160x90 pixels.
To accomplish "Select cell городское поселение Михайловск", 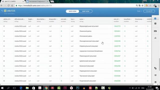I will [91, 51].
